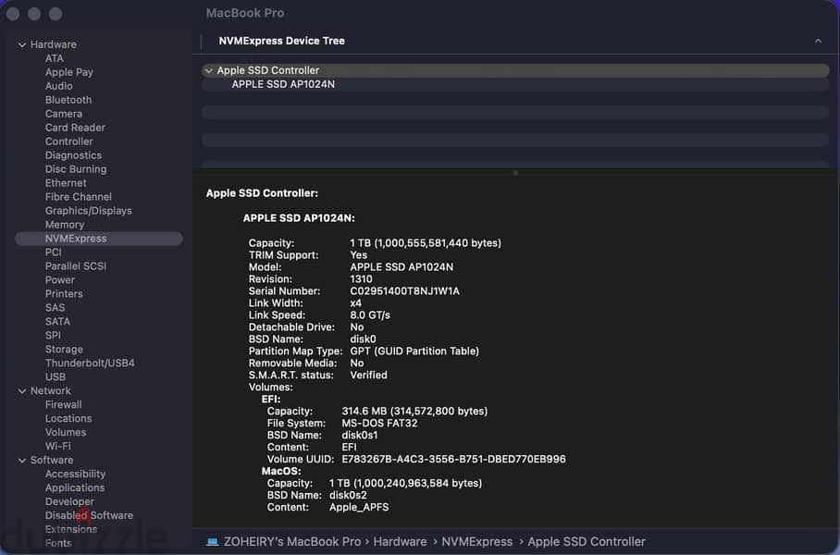Show Ethernet hardware info
840x555 pixels.
[x=66, y=183]
